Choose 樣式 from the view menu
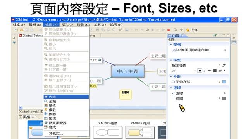This screenshot has width=248, height=139. click(66, 127)
